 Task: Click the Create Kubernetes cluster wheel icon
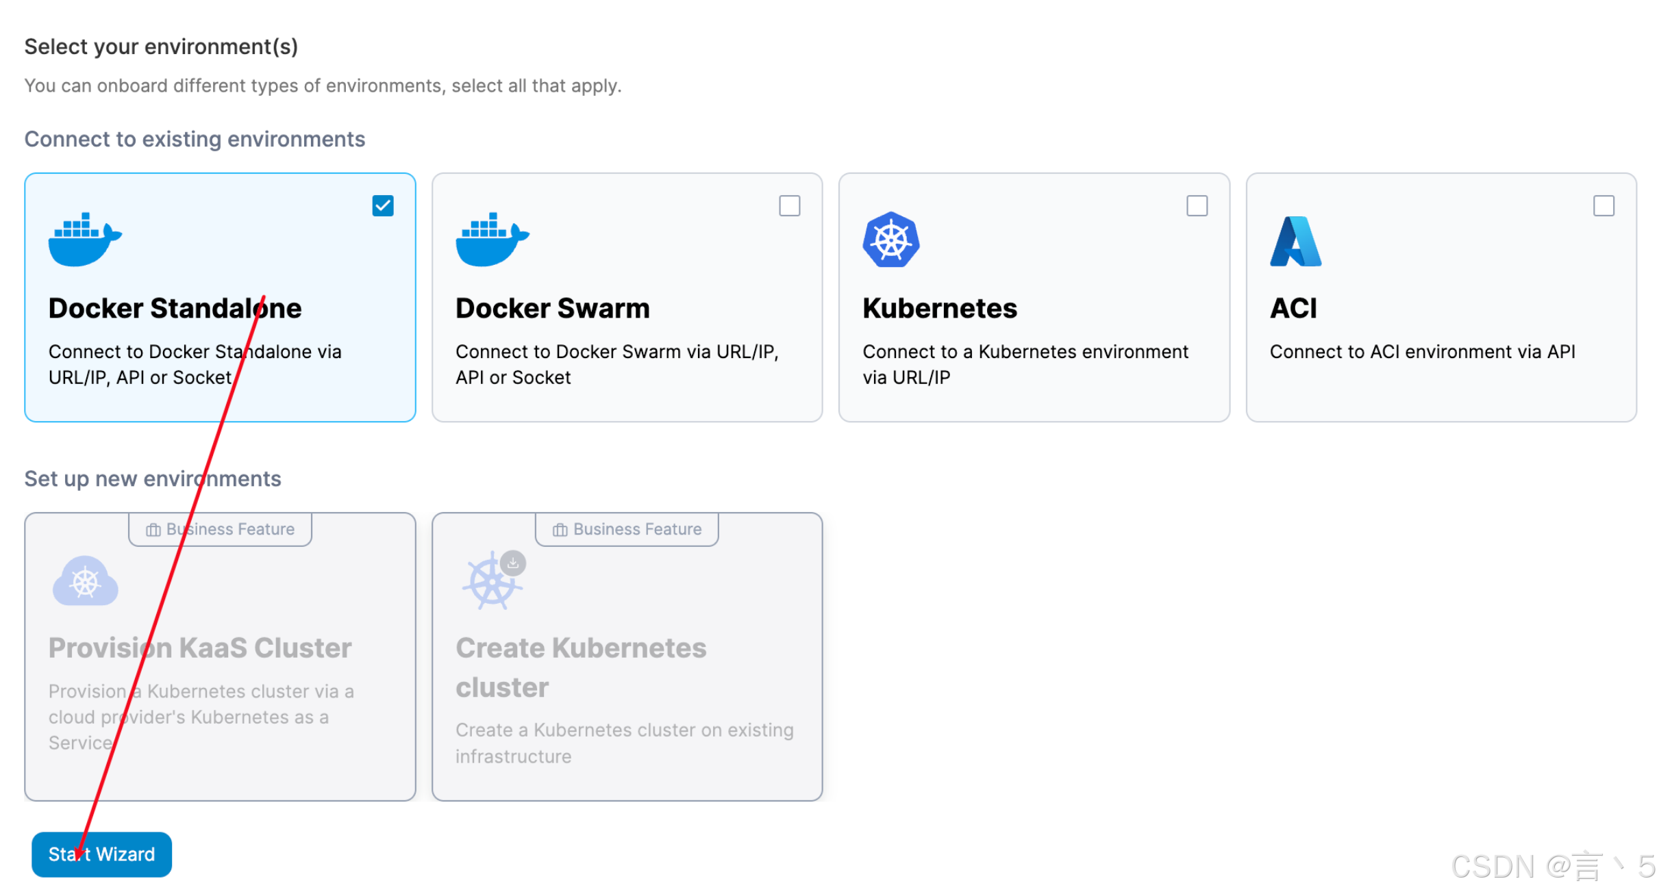[x=494, y=579]
